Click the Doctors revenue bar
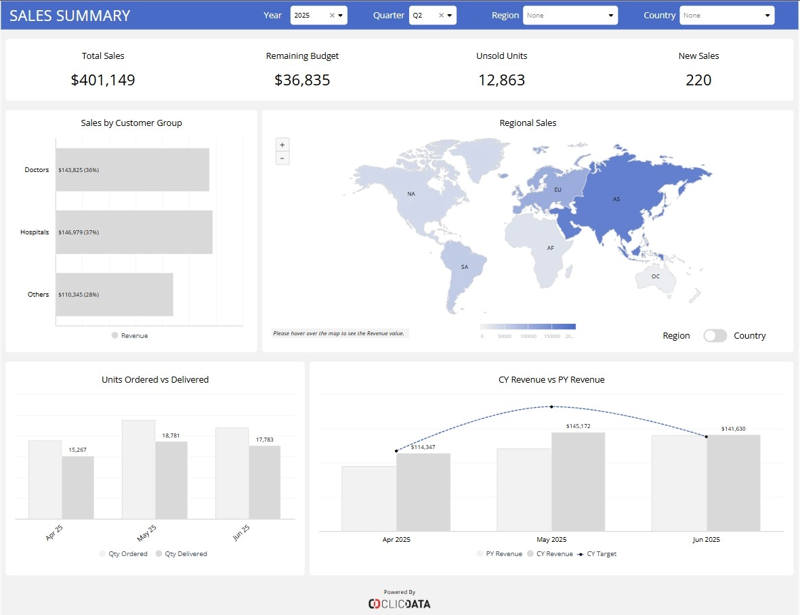The height and width of the screenshot is (615, 800). pyautogui.click(x=133, y=169)
